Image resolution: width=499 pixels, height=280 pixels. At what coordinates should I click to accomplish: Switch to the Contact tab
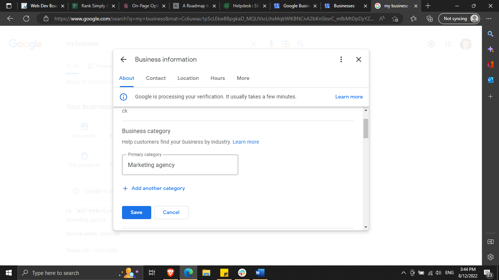tap(156, 78)
